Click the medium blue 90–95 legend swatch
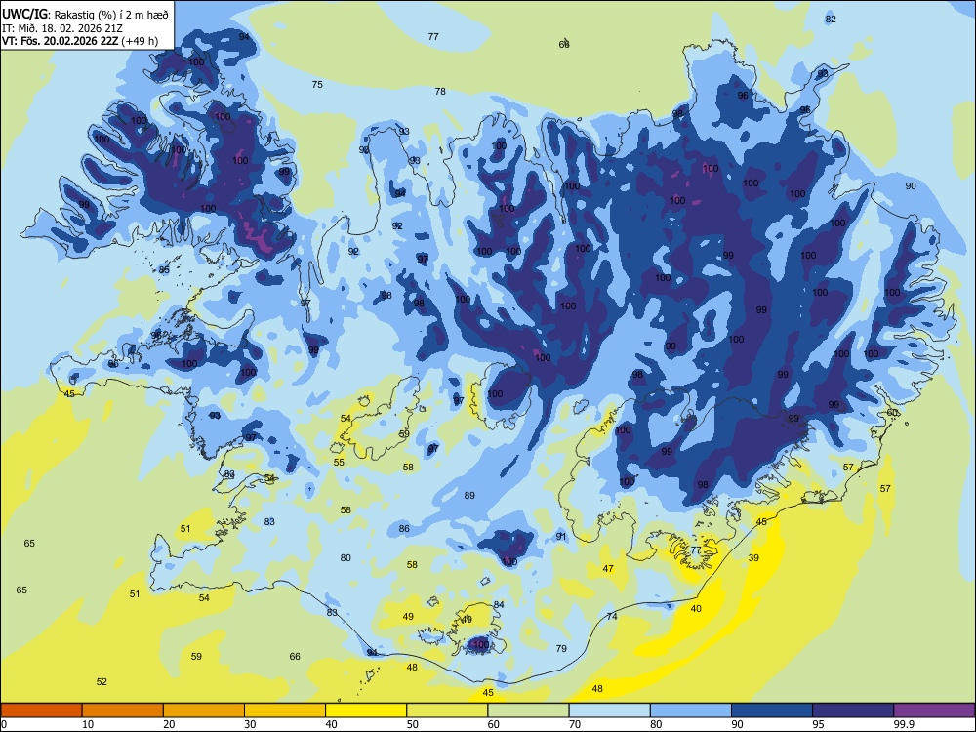Screen dimensions: 976x732 pos(772,711)
